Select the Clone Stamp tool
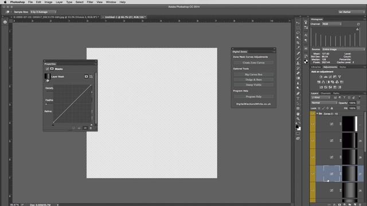Viewport: 367px width, 206px height. point(298,63)
